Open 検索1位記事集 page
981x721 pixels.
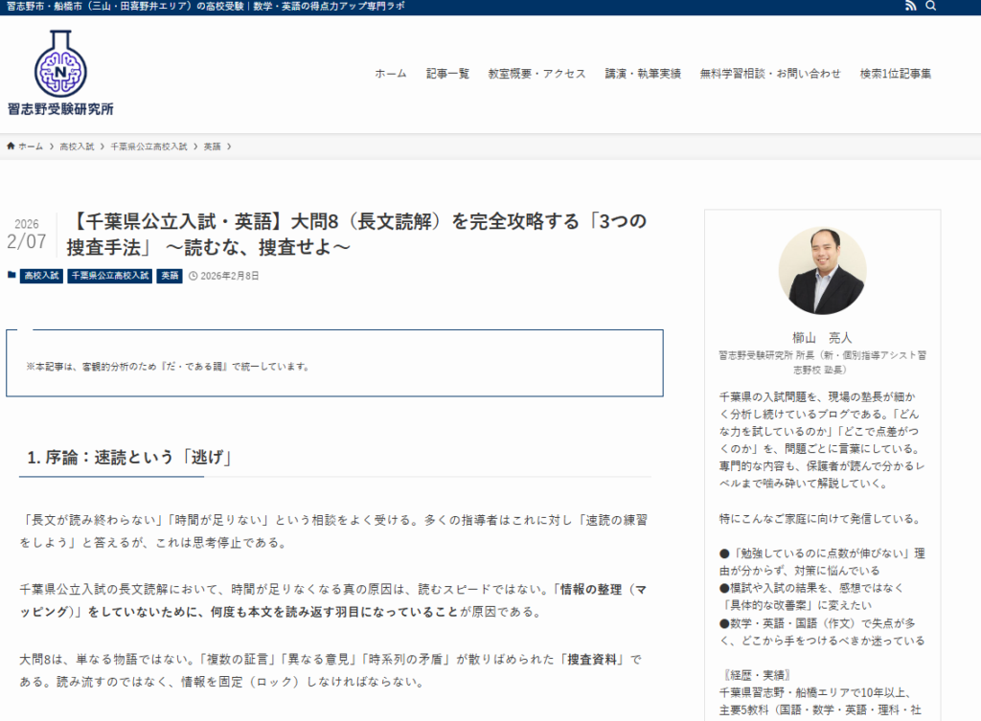[895, 74]
